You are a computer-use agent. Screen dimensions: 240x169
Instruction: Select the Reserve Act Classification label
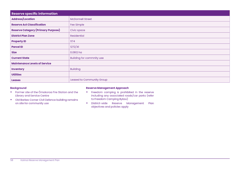tap(28, 24)
